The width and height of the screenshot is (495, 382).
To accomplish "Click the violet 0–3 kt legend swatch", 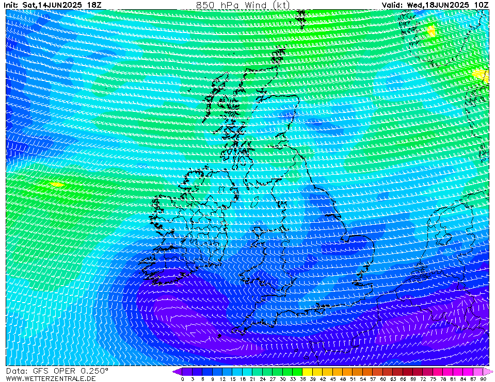I will pyautogui.click(x=187, y=372).
